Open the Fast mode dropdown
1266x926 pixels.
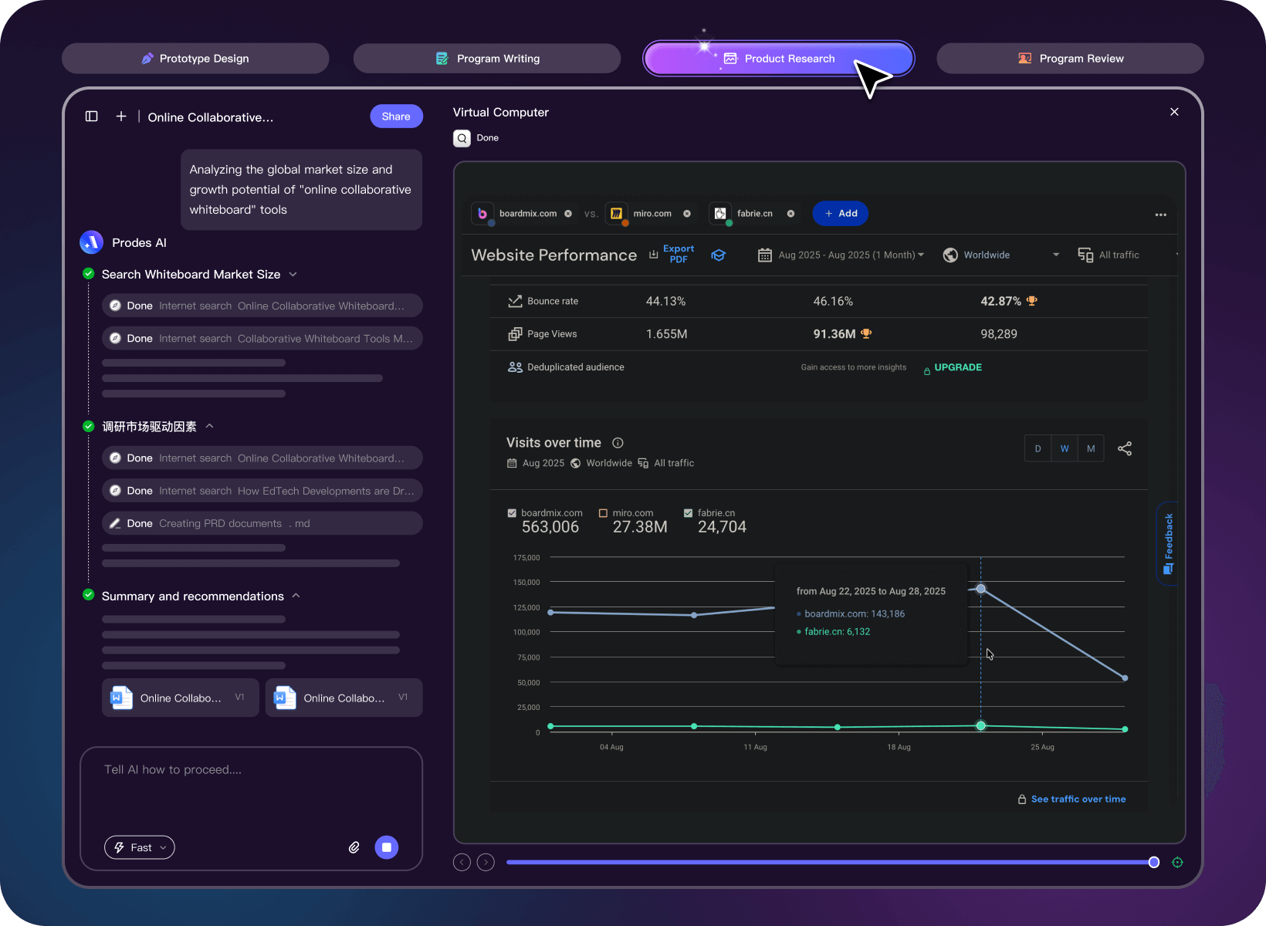point(140,847)
